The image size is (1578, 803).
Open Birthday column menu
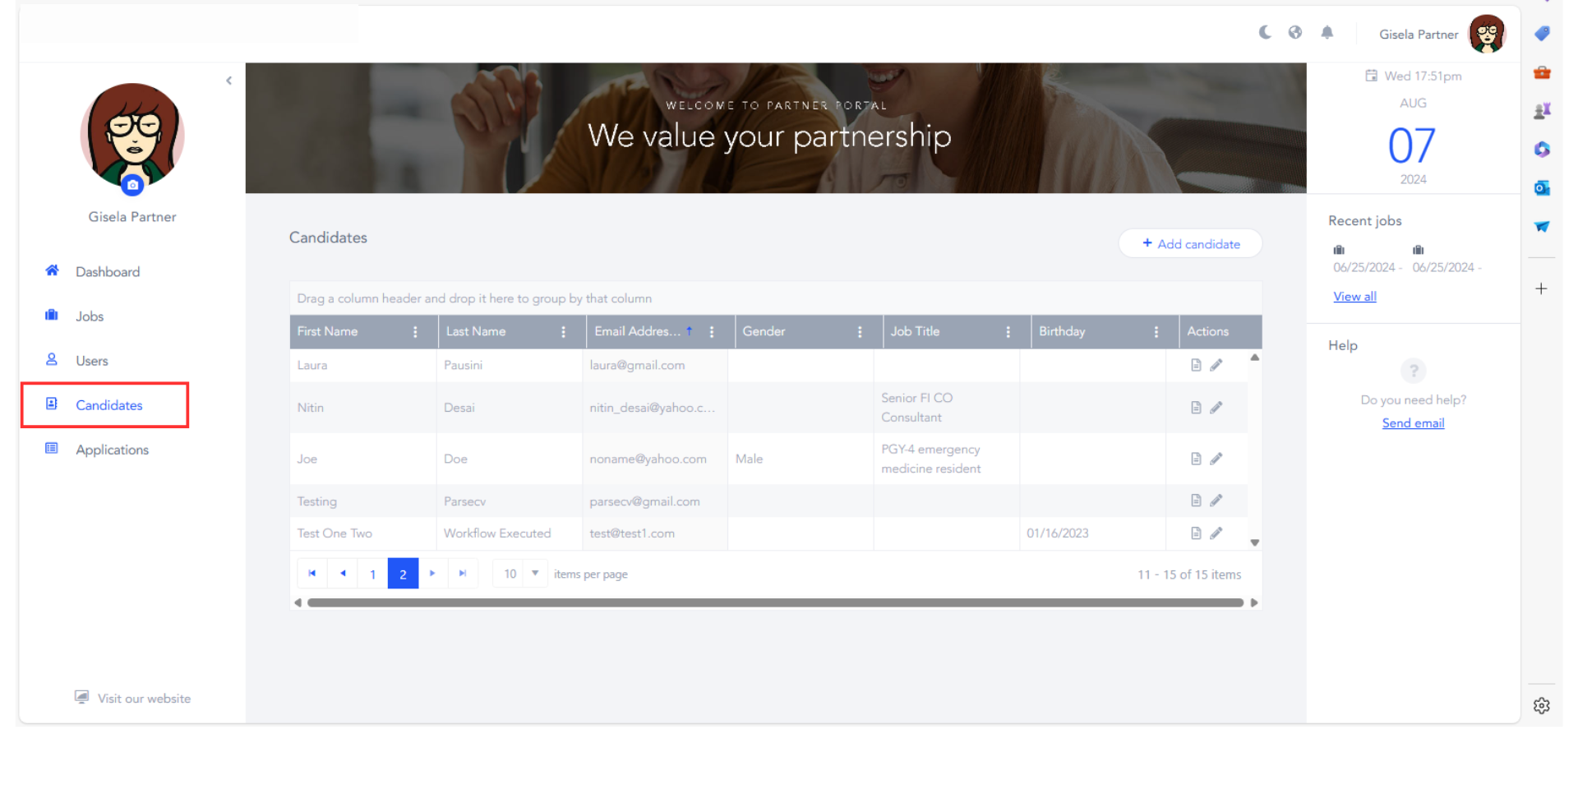(x=1156, y=332)
